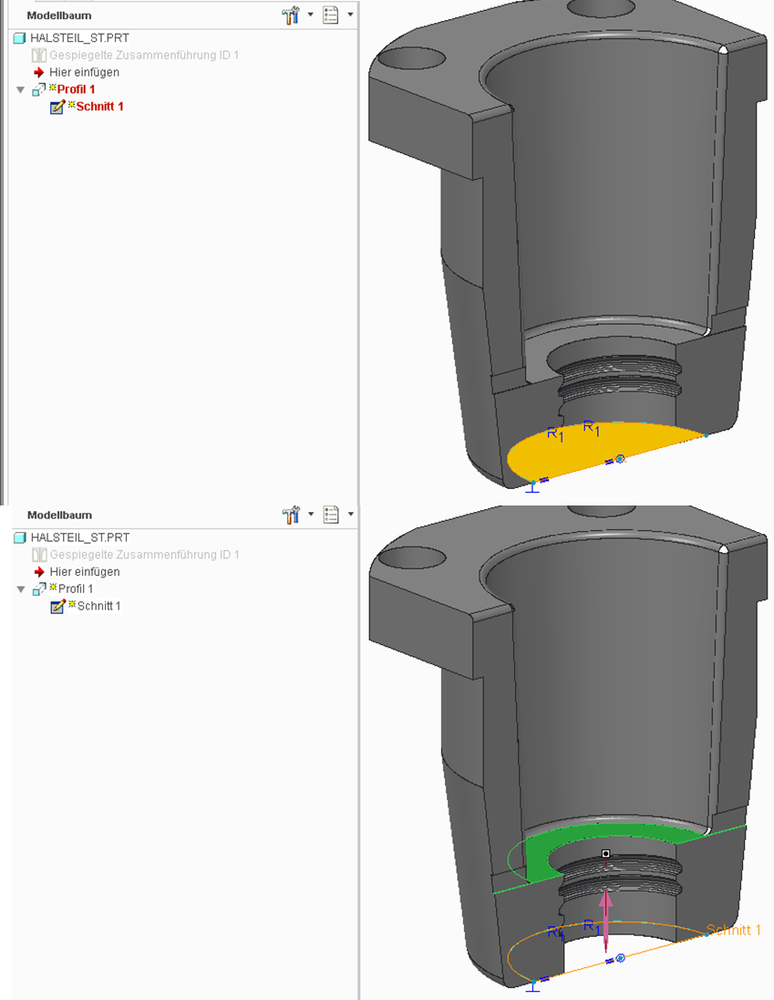The image size is (774, 1000).
Task: Select the black Schnitt 1 sketch in lower tree
Action: [98, 606]
